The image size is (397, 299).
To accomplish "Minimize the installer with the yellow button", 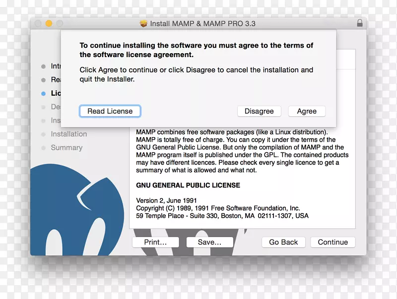I will 49,23.
